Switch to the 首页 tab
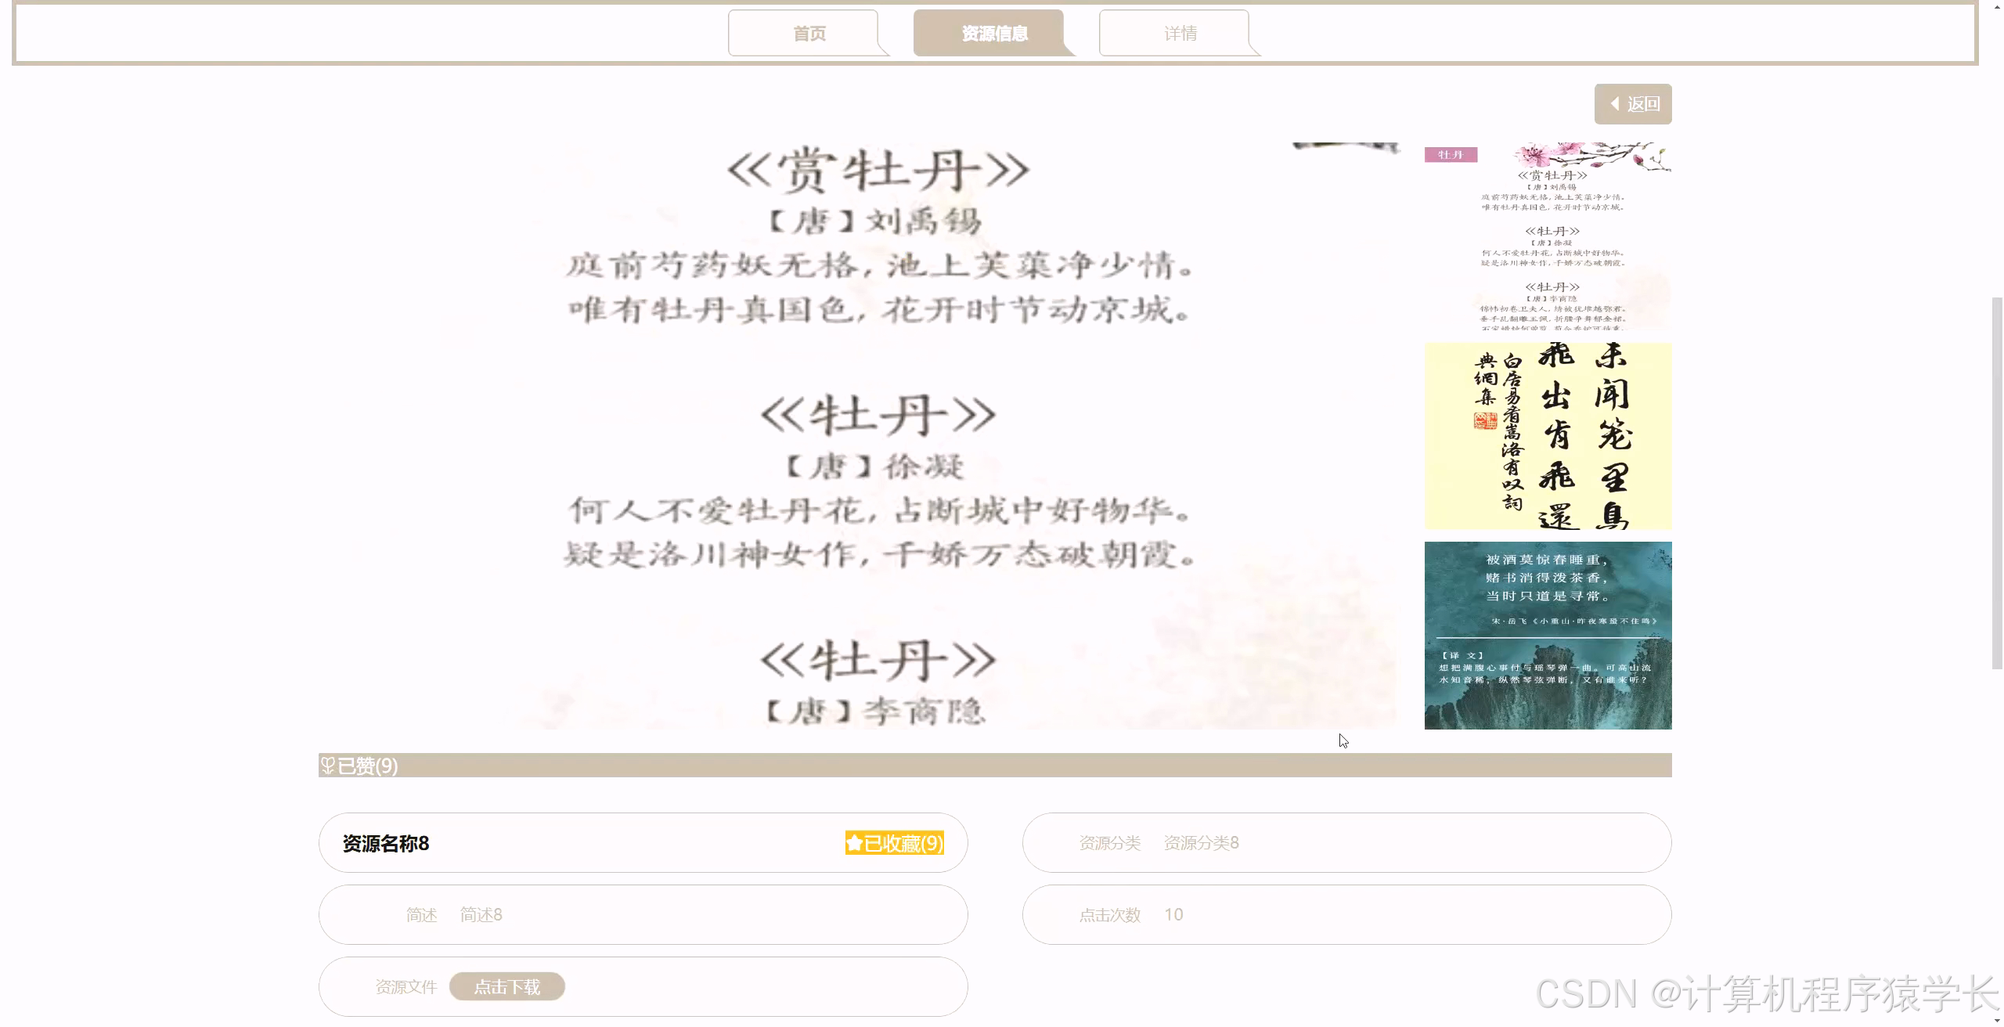 point(809,33)
